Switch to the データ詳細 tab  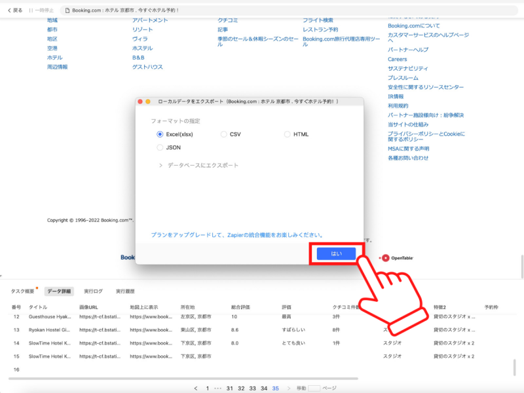[x=59, y=291]
